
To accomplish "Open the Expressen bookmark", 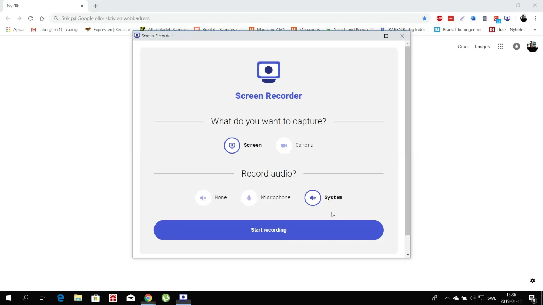I will tap(108, 30).
